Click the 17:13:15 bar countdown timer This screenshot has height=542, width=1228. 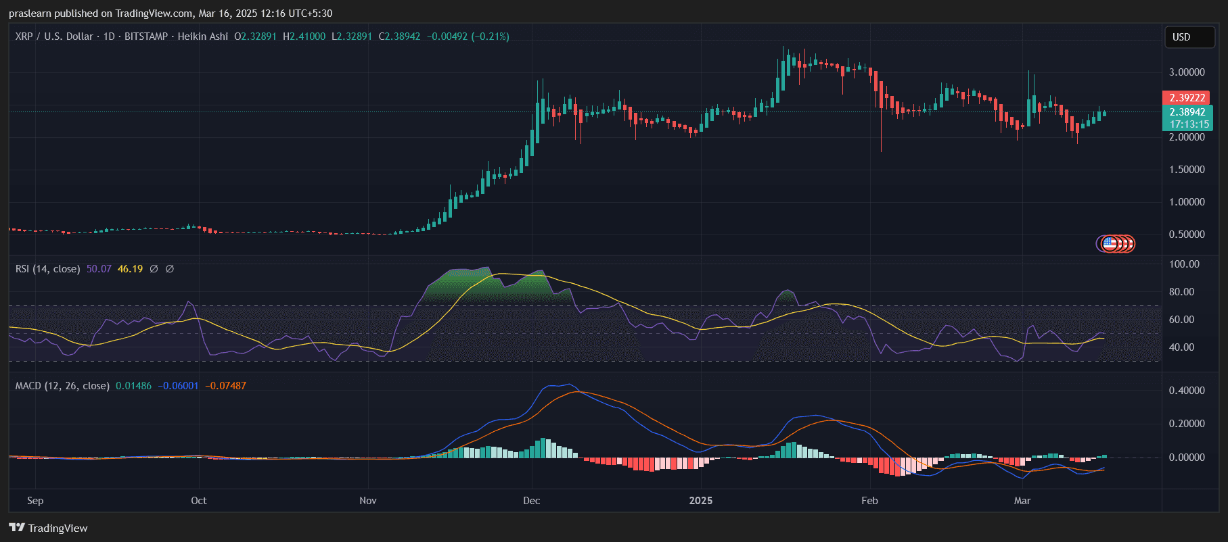(x=1189, y=124)
